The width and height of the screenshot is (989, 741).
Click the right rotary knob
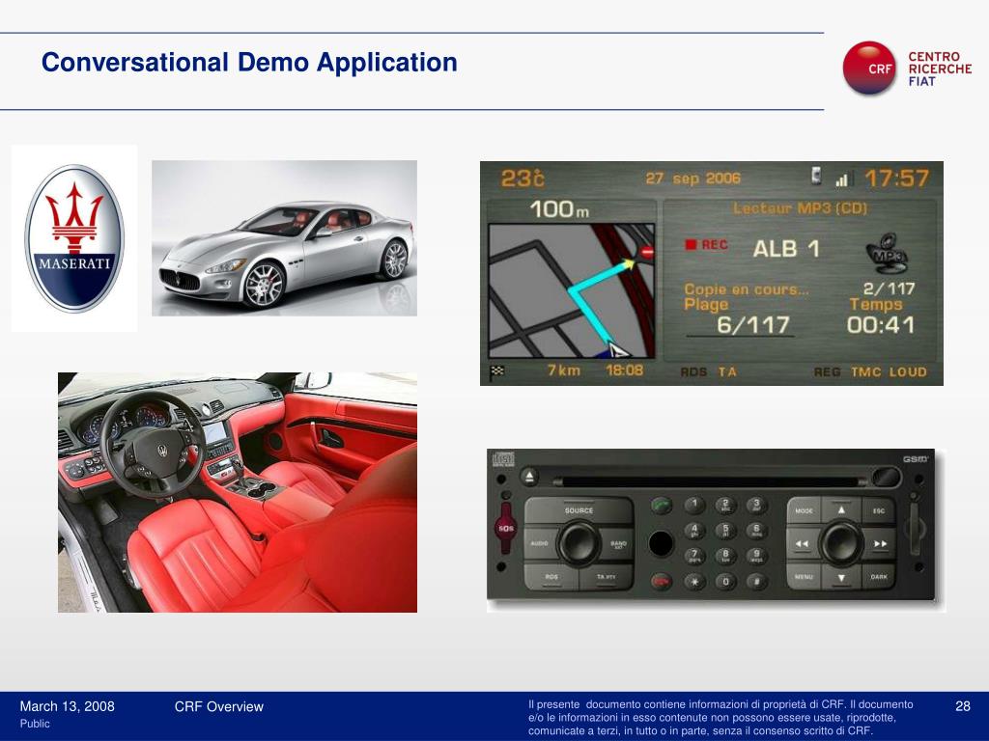click(841, 542)
